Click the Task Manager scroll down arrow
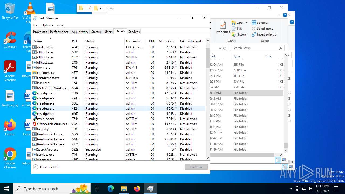This screenshot has width=345, height=194. 208,158
